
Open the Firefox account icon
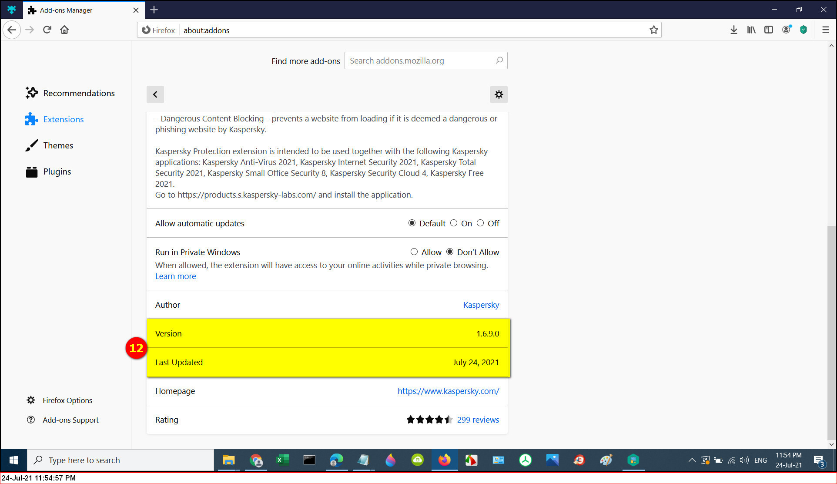(786, 30)
